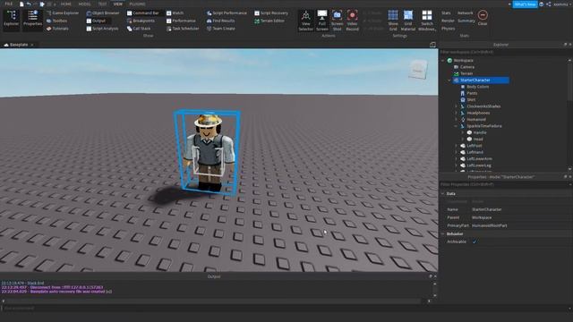Show Stats overlay
The width and height of the screenshot is (573, 322).
(446, 13)
